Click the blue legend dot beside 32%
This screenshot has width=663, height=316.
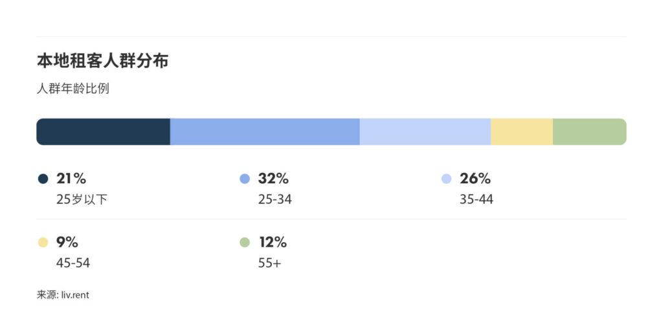[245, 179]
